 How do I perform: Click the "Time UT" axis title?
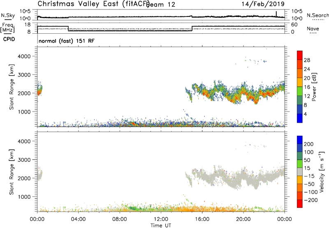coord(161,225)
